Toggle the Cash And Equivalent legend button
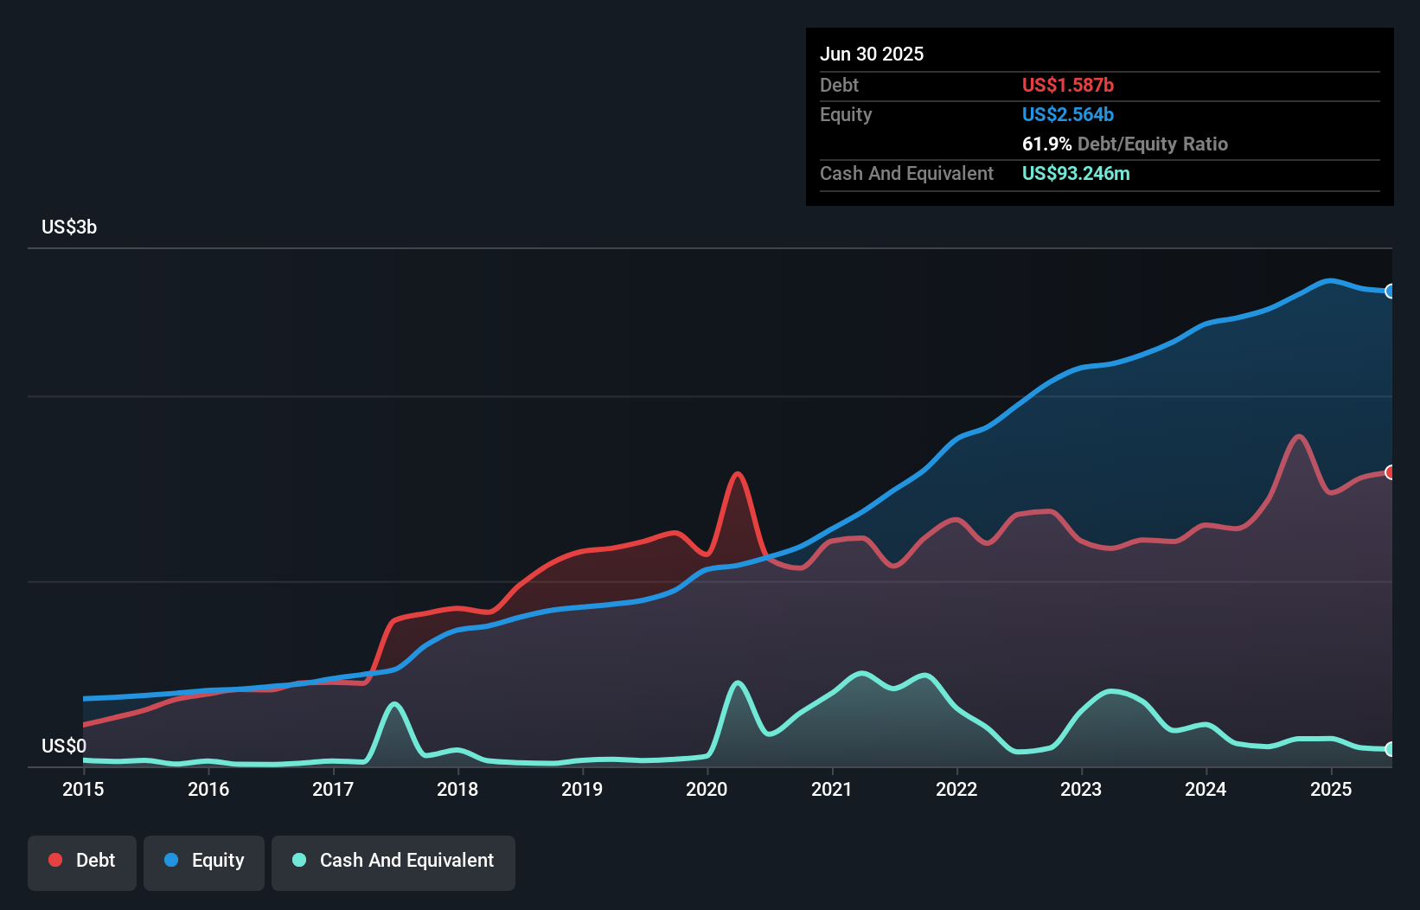The image size is (1420, 910). pos(393,862)
